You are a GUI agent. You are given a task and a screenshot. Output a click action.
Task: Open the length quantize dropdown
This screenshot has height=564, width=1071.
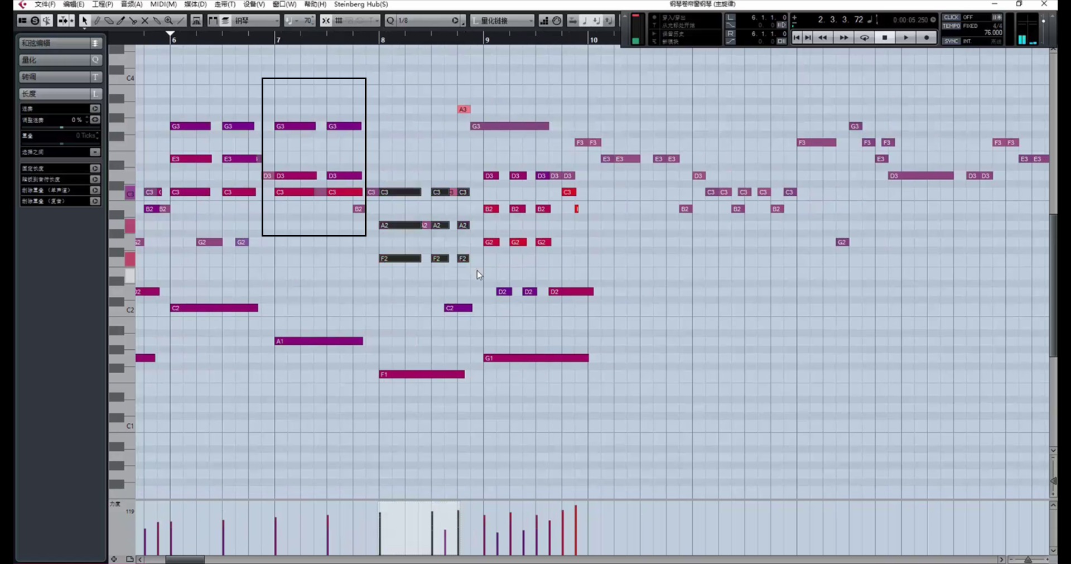(x=503, y=21)
